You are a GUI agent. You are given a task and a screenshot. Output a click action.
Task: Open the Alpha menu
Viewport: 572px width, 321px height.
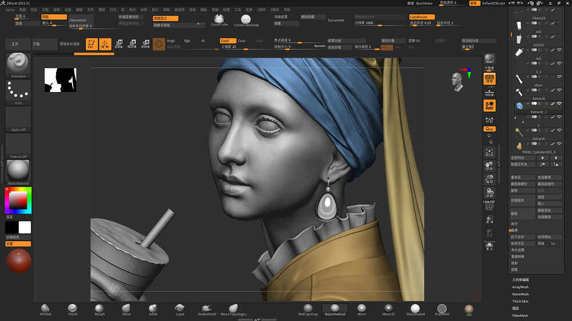click(10, 10)
